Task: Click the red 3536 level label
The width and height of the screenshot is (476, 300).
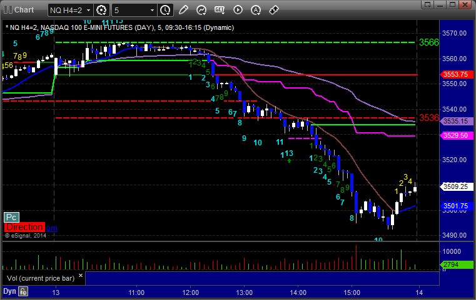Action: (429, 118)
